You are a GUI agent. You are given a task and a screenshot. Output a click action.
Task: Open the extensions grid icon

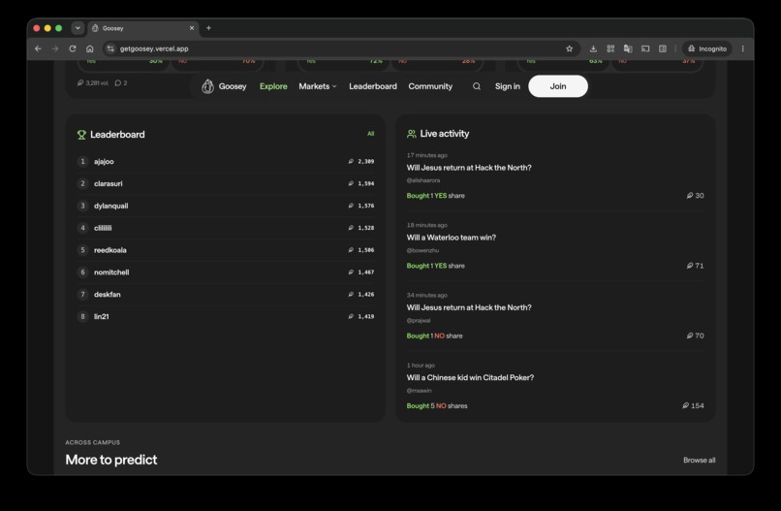[610, 48]
